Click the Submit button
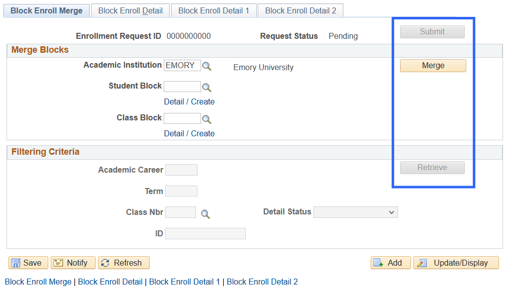This screenshot has height=292, width=510. tap(432, 31)
